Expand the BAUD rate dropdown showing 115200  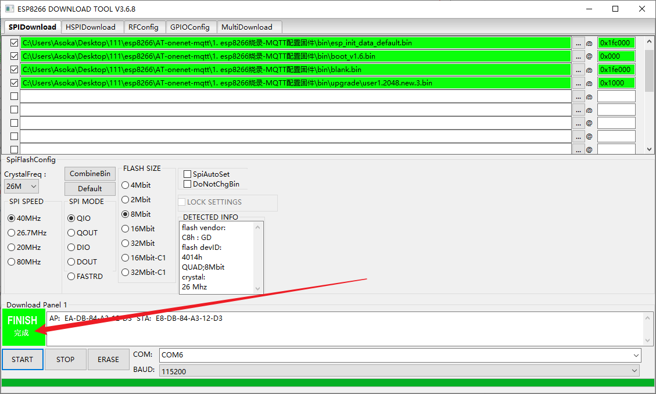(x=399, y=371)
